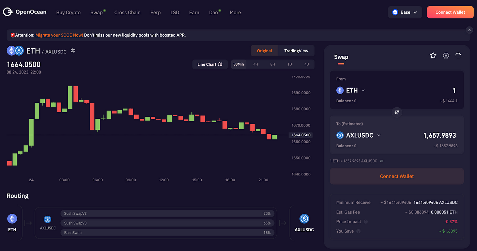Open the From token ETH selector
Viewport: 477px width, 251px height.
(x=351, y=90)
